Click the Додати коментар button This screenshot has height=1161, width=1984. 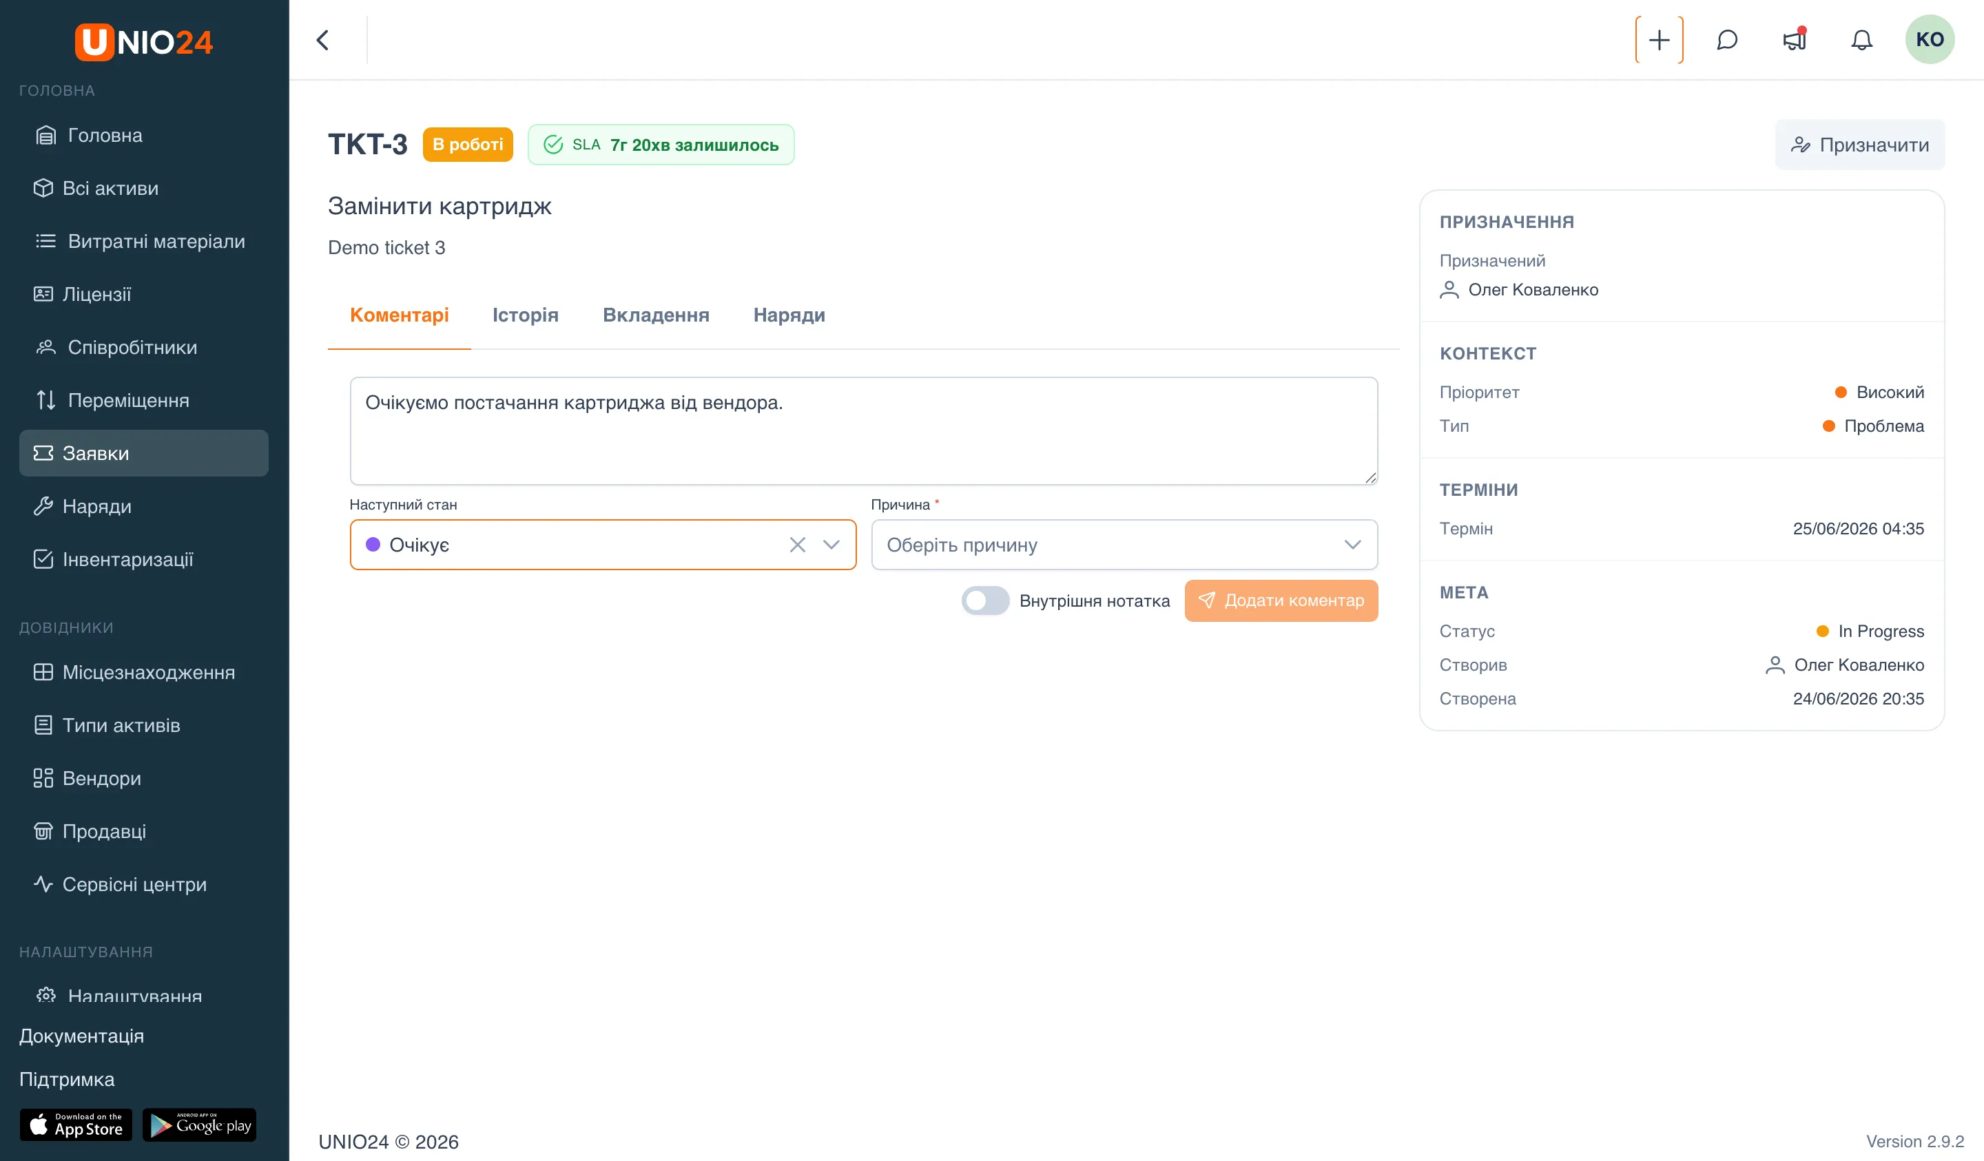[1281, 600]
